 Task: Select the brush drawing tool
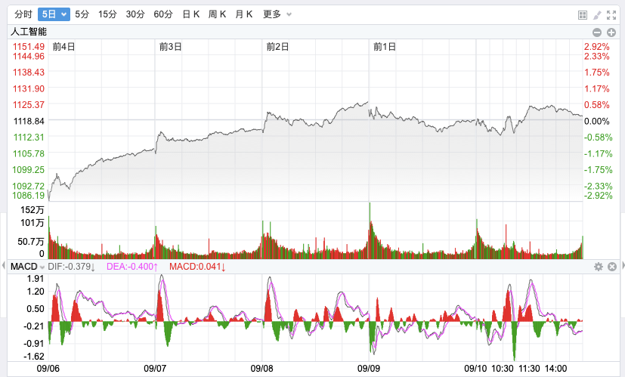pos(597,14)
